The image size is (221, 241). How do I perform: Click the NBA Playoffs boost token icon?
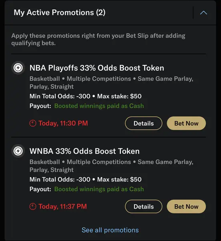(x=18, y=68)
